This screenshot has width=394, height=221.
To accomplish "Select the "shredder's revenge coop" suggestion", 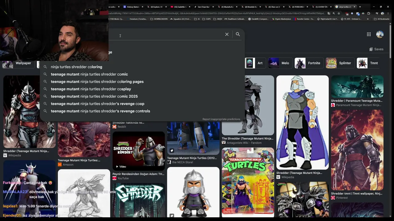I will [x=142, y=104].
